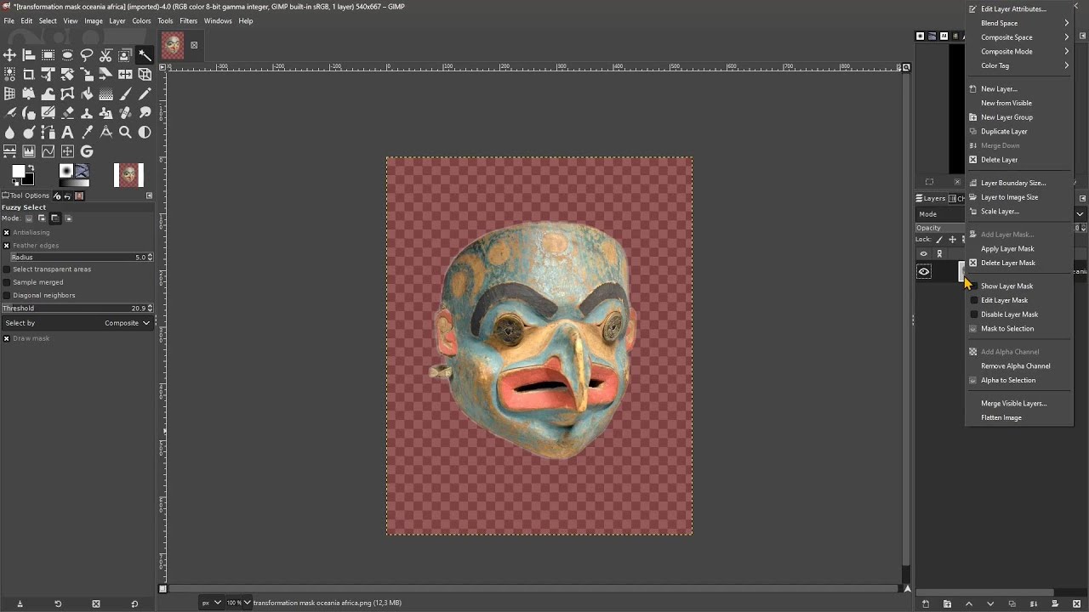The height and width of the screenshot is (612, 1089).
Task: Enable Select transparent areas option
Action: (7, 269)
